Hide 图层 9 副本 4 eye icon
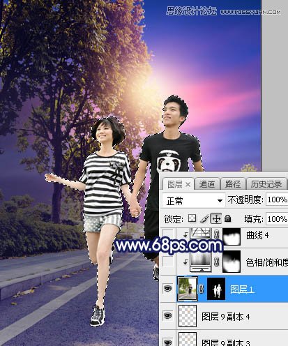The image size is (288, 346). coord(168,316)
